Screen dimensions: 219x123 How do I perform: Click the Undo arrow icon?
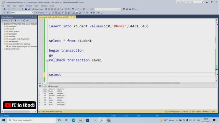coord(73,9)
